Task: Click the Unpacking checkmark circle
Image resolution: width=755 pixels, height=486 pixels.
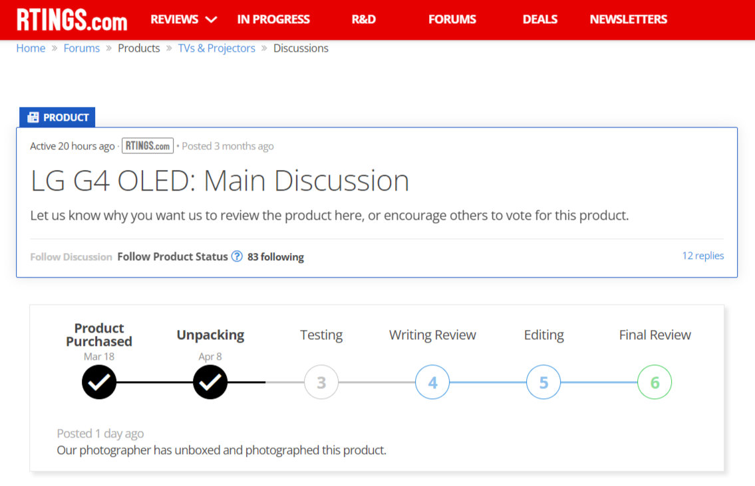Action: tap(210, 382)
